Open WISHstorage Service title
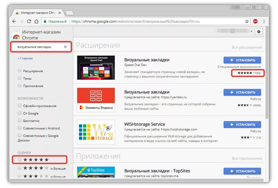Viewport: 278px width, 188px height. (145, 124)
